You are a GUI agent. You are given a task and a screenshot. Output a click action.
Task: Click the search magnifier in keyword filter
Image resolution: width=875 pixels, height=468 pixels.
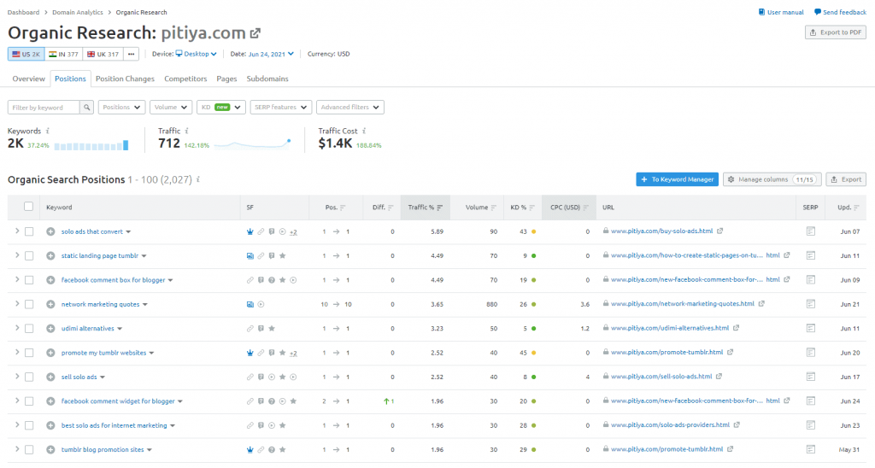click(x=86, y=107)
